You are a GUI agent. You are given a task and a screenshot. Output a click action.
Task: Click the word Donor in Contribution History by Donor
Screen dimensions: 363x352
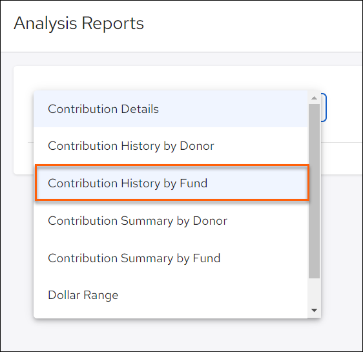click(197, 146)
